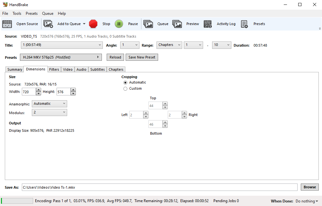Click the Save As path field
Screen dimensions: 322x206
[160, 187]
